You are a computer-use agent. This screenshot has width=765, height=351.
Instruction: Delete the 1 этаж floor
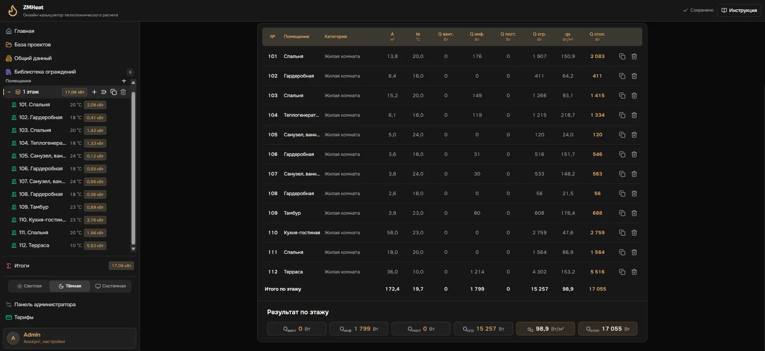tap(123, 92)
